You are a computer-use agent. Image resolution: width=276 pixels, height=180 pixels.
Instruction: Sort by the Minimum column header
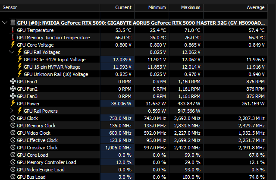(151, 8)
